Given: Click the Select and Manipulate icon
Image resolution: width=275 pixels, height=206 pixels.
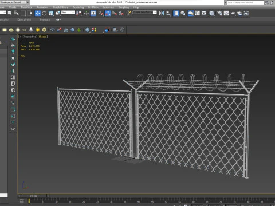Looking at the screenshot, I should click(x=87, y=13).
